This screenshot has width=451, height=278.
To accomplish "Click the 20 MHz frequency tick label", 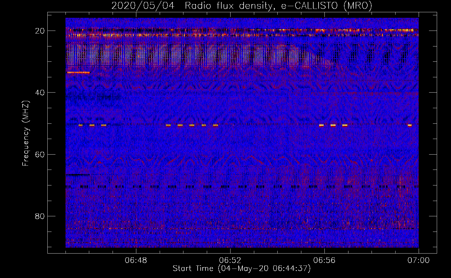I will [40, 31].
